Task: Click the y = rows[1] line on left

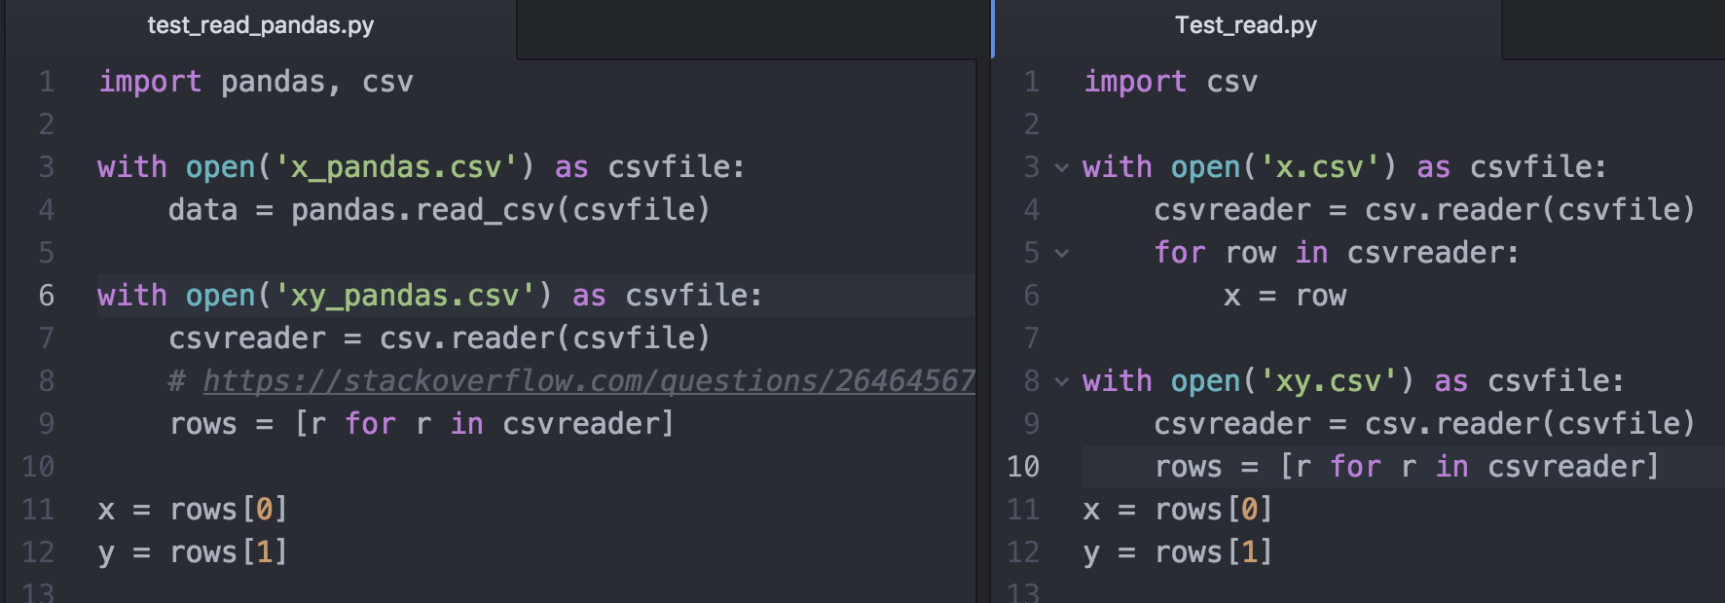Action: coord(190,551)
